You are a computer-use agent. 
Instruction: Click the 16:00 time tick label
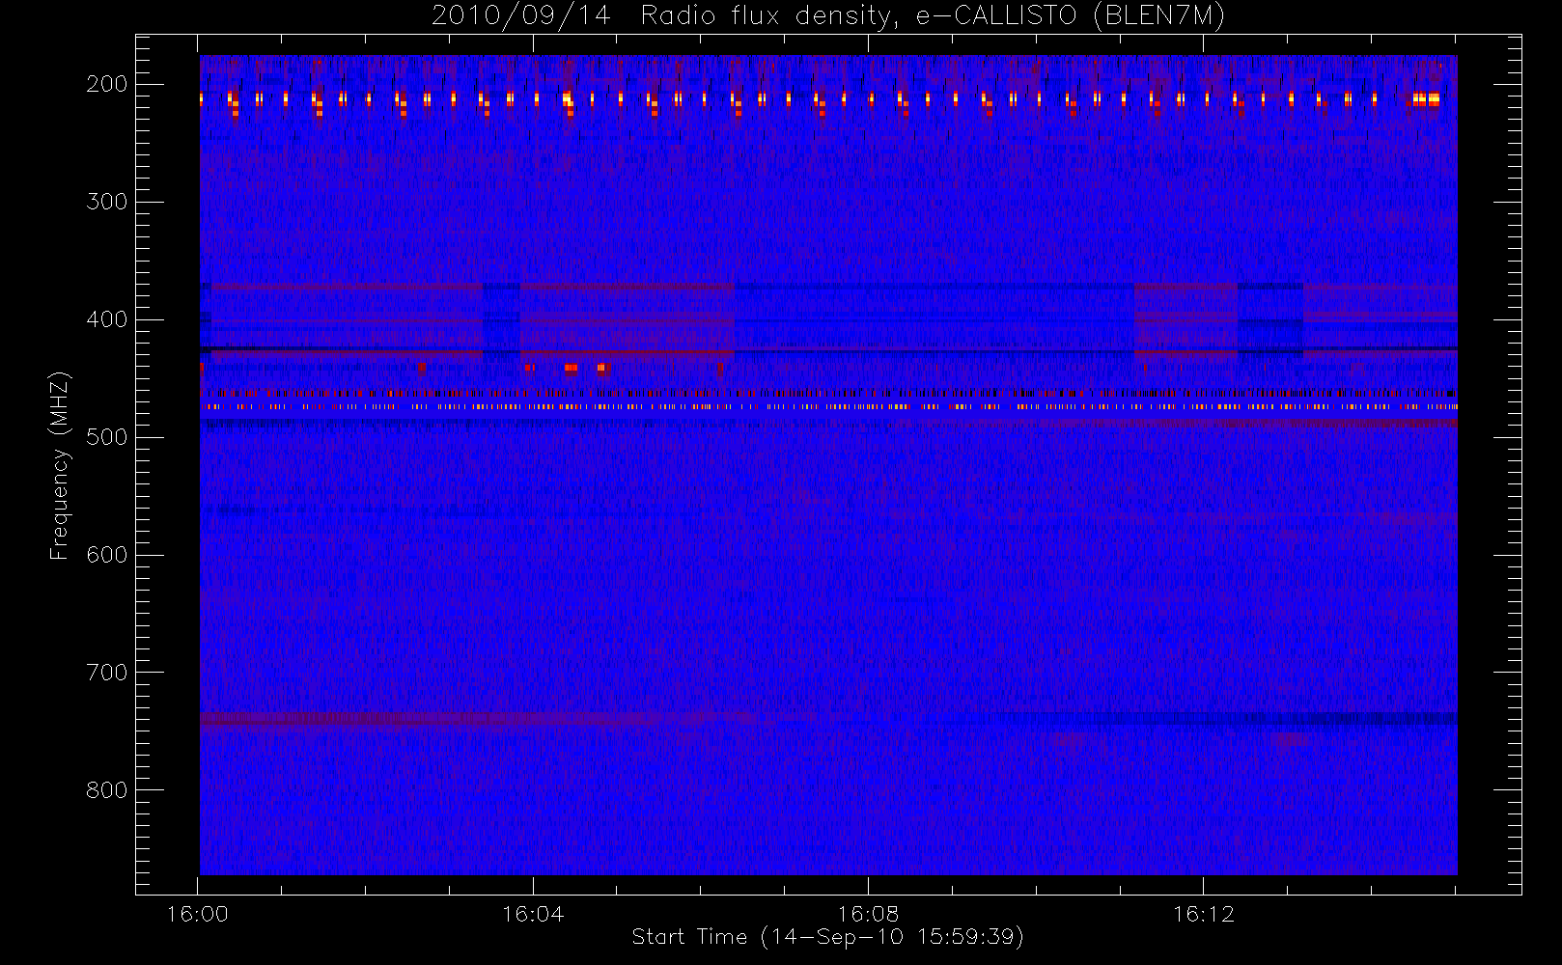198,914
